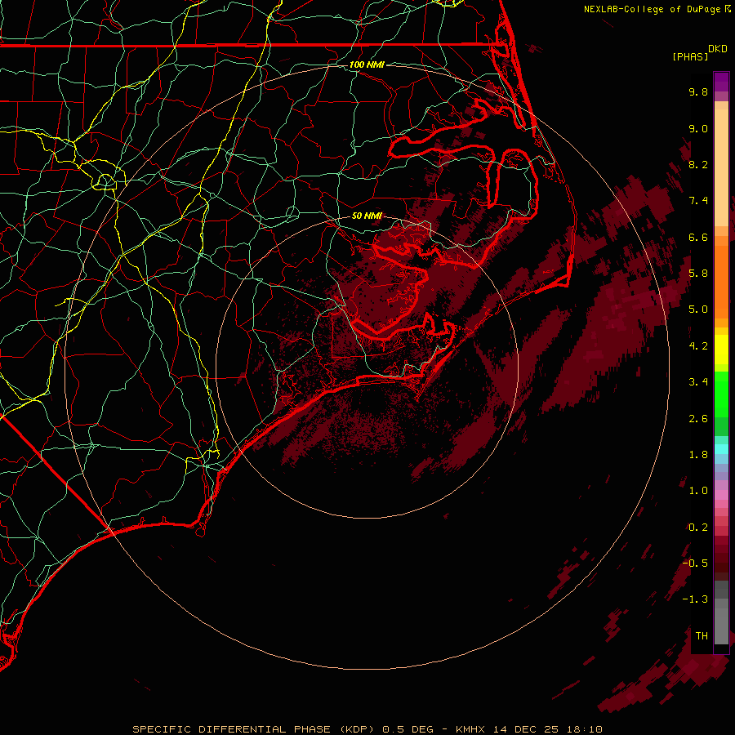Click the TH threshold label
This screenshot has height=735, width=735.
(702, 636)
